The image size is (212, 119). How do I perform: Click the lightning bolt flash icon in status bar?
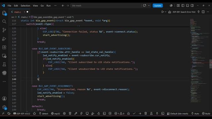[x=81, y=113]
